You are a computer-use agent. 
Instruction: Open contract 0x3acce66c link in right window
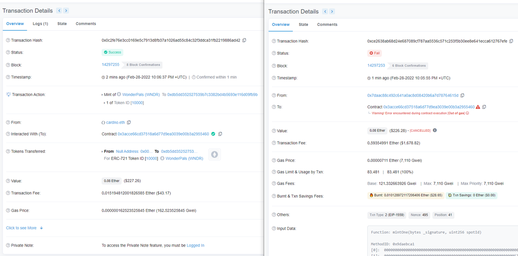pos(429,107)
